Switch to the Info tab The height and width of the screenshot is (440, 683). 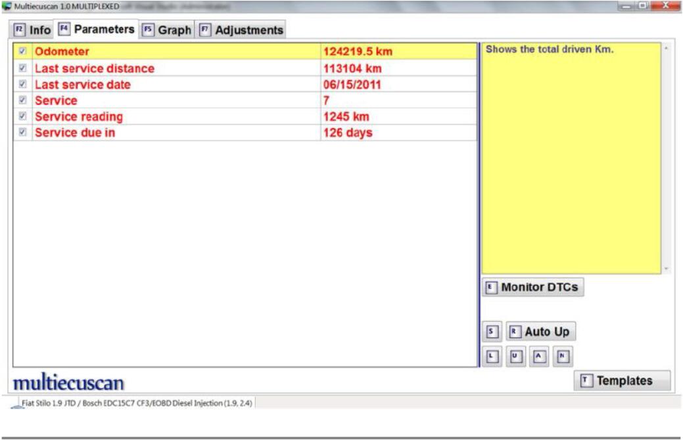click(x=32, y=30)
